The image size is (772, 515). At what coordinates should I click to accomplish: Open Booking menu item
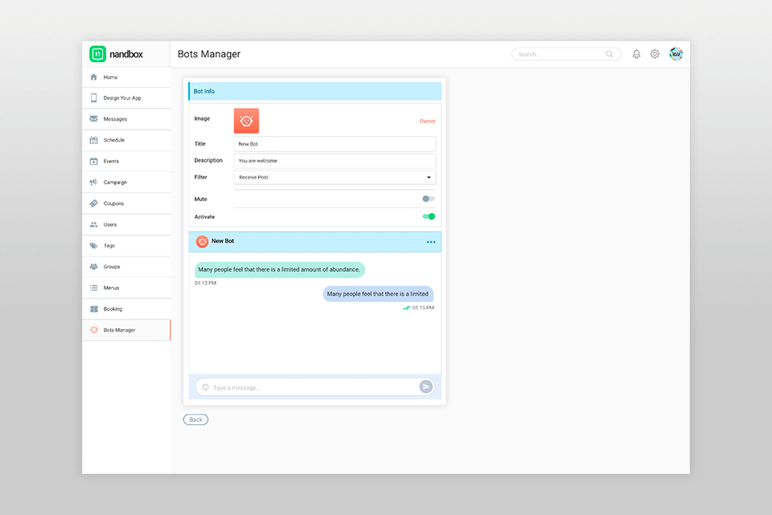[x=126, y=309]
